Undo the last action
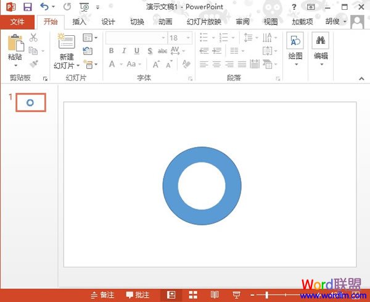 [44, 7]
